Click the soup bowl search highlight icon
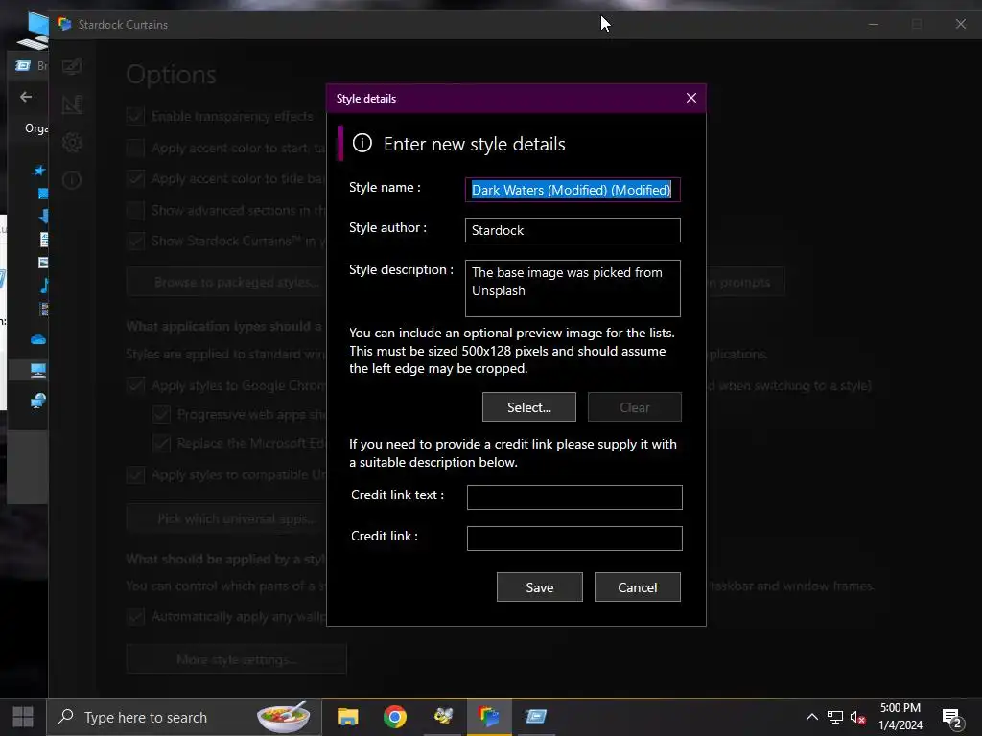 284,717
